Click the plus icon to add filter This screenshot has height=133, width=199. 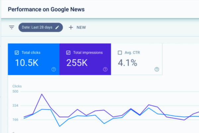[x=71, y=27]
